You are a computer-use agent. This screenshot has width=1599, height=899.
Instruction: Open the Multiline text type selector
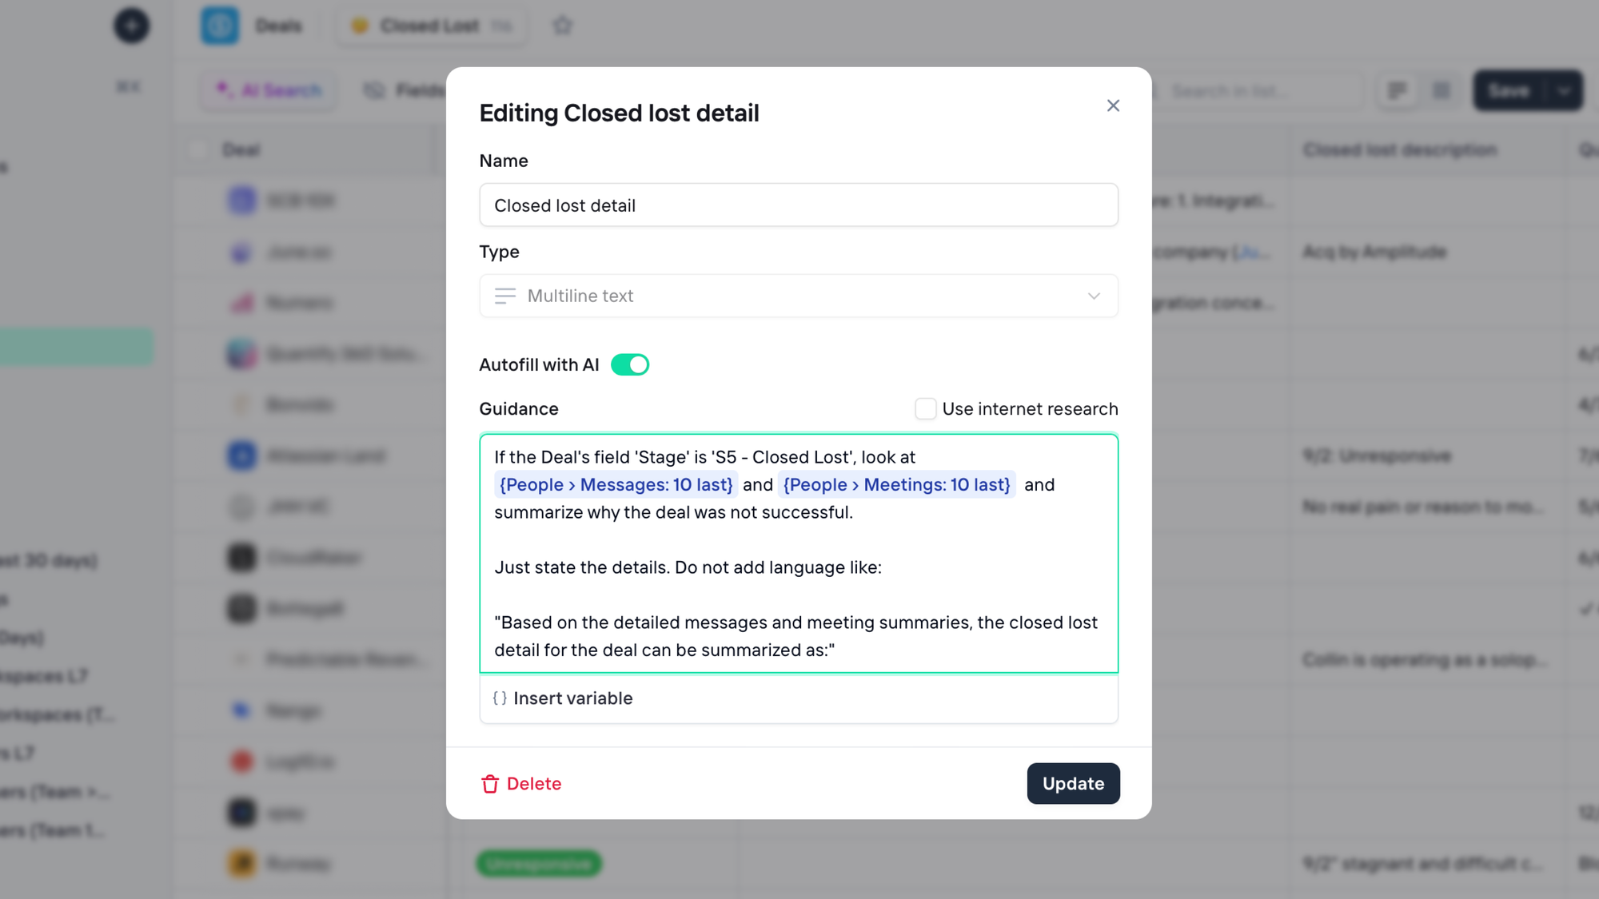[x=799, y=296]
